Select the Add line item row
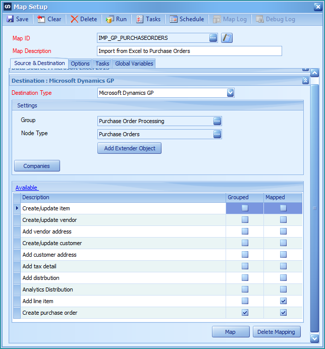The height and width of the screenshot is (349, 325). click(x=158, y=301)
